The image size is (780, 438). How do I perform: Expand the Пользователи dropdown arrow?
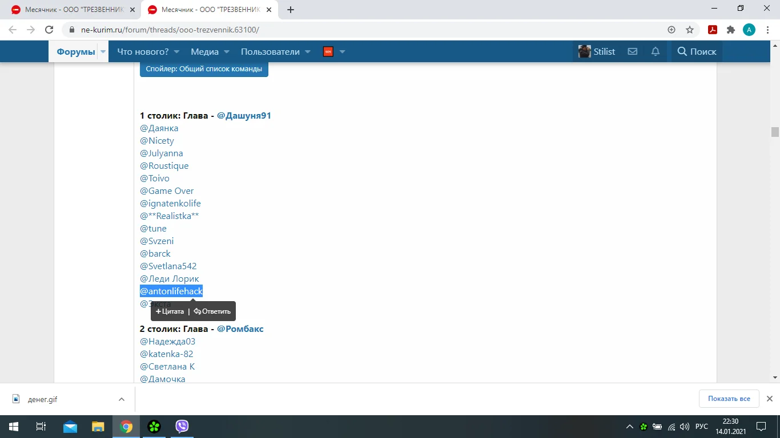[x=308, y=51]
